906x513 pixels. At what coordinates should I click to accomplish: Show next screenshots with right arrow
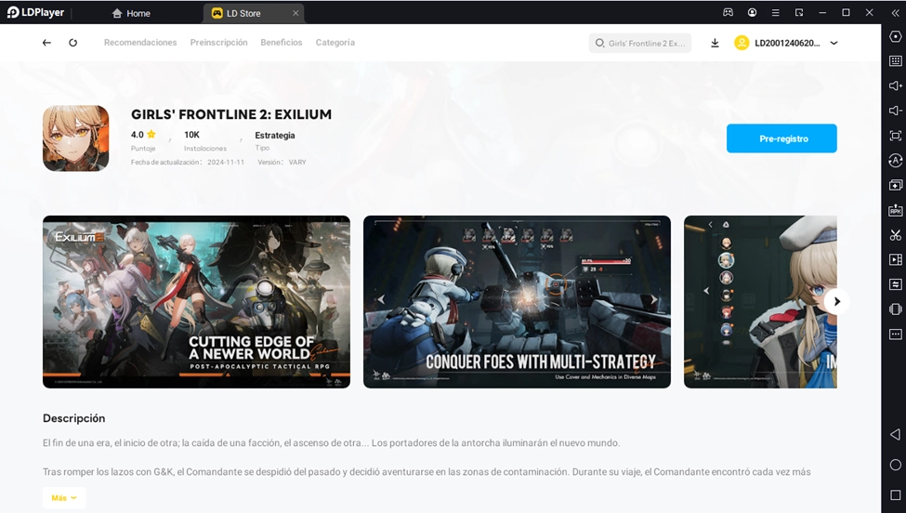tap(836, 301)
